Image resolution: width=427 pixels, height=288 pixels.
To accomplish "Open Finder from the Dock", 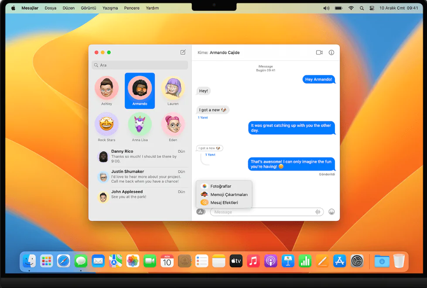I will click(x=29, y=261).
